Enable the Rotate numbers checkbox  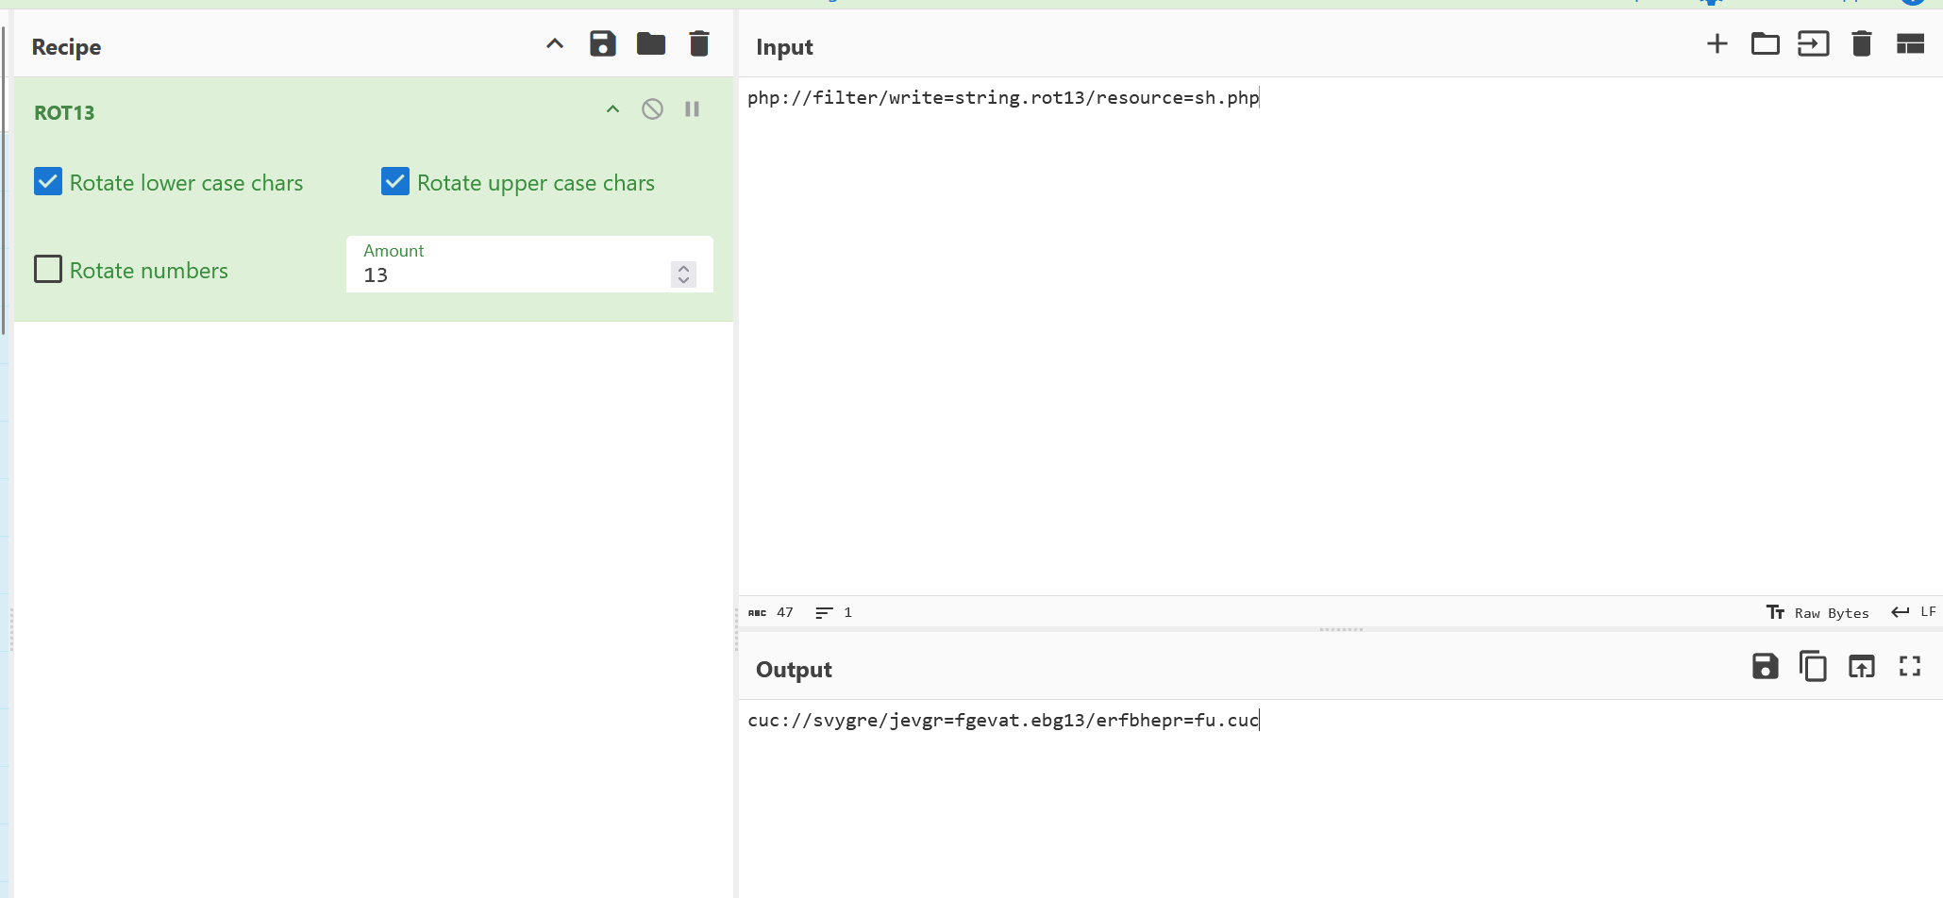pos(48,270)
